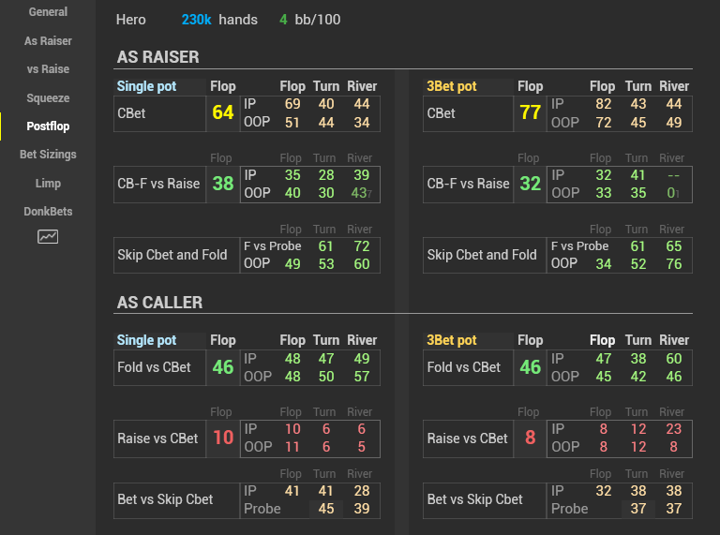Switch to the General tab
This screenshot has width=720, height=535.
(x=48, y=12)
